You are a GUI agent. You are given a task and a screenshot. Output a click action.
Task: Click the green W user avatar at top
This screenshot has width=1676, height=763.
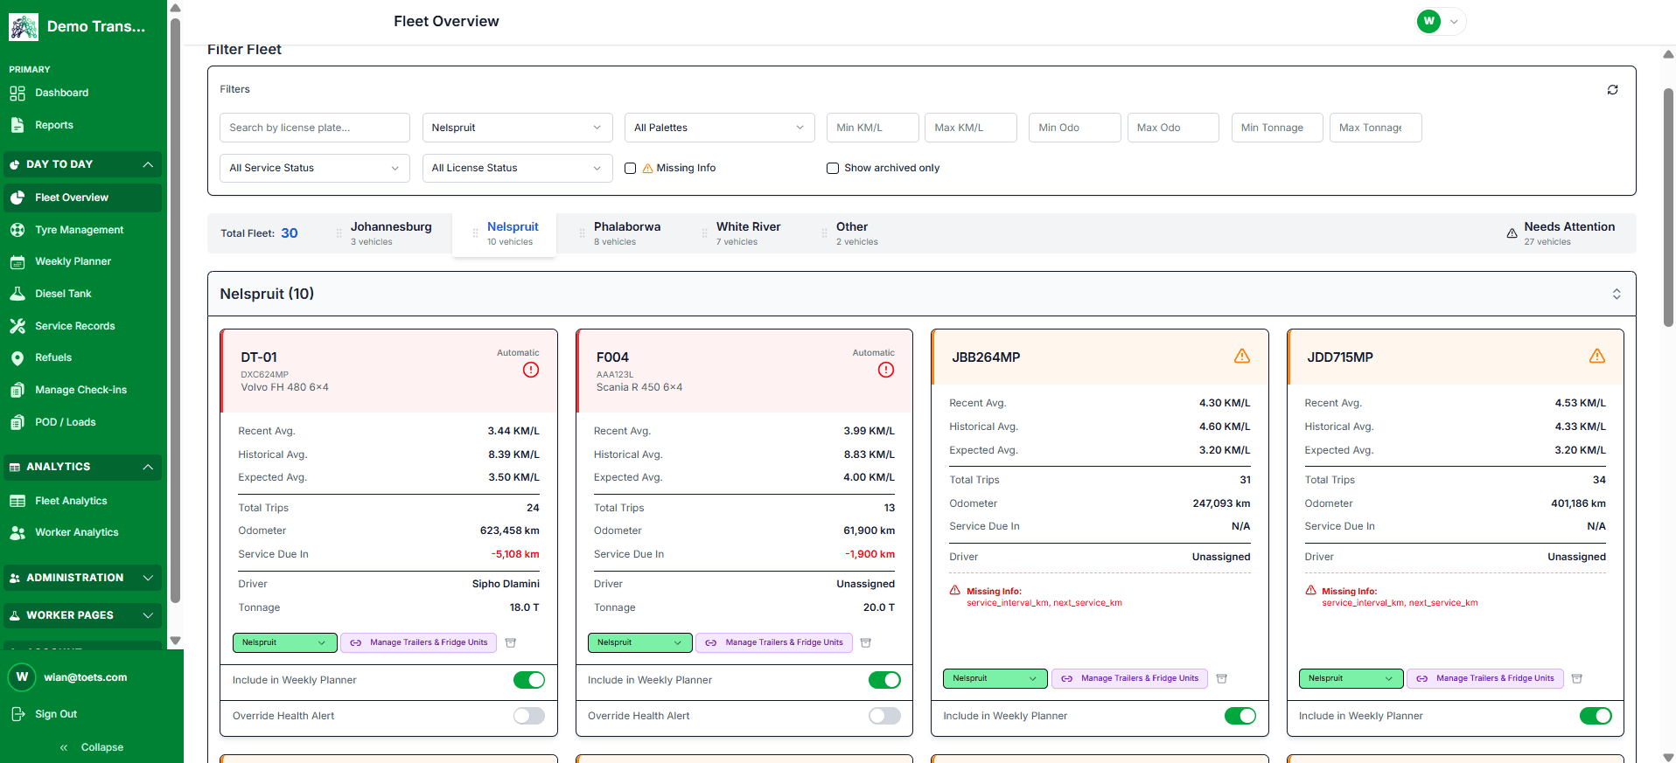(x=1428, y=21)
